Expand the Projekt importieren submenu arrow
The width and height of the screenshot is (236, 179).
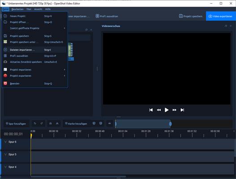[64, 69]
